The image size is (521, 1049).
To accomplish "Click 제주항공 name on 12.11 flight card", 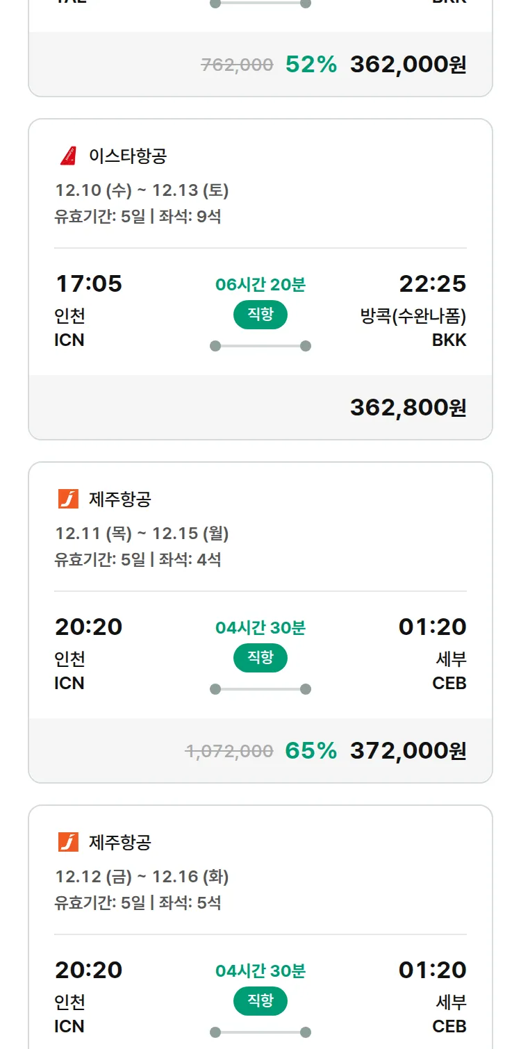I will point(120,499).
